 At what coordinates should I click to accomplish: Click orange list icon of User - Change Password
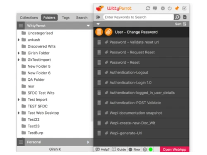click(x=99, y=32)
